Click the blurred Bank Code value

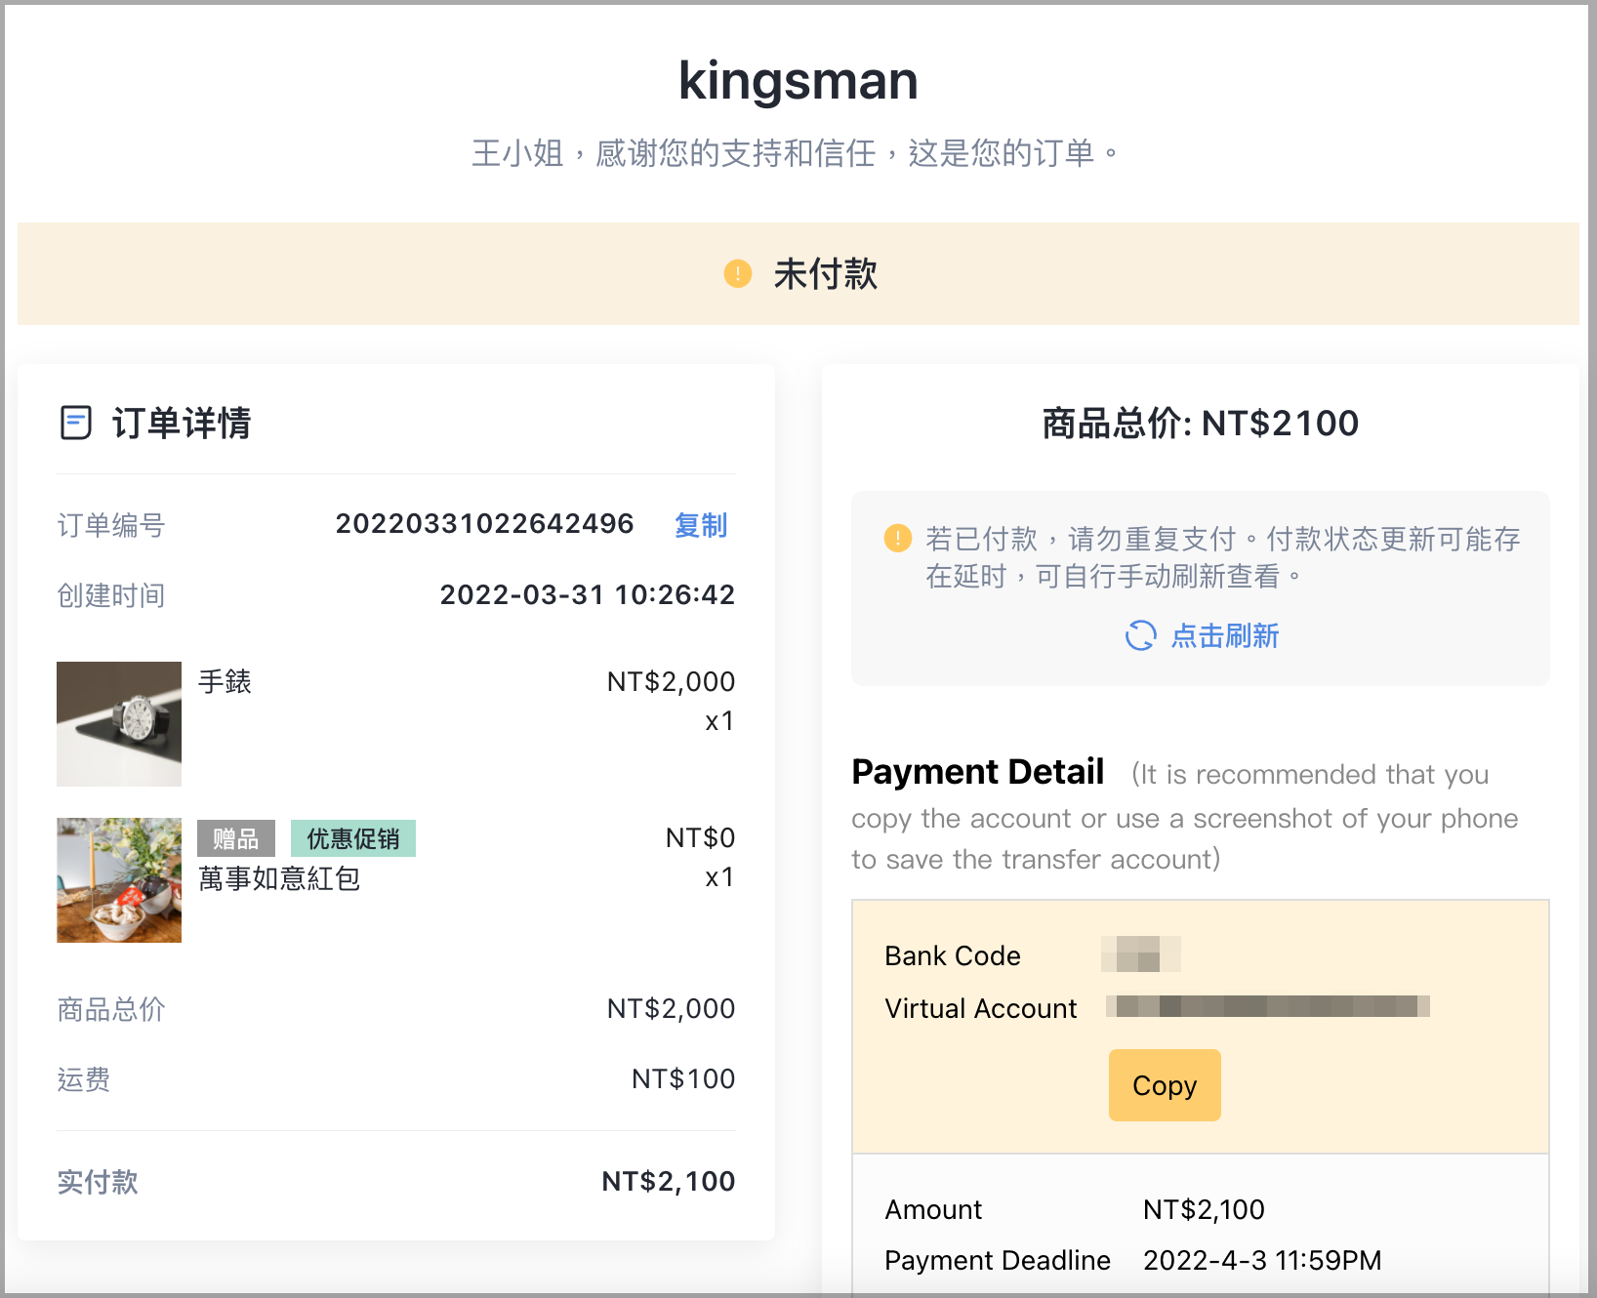[x=1141, y=953]
